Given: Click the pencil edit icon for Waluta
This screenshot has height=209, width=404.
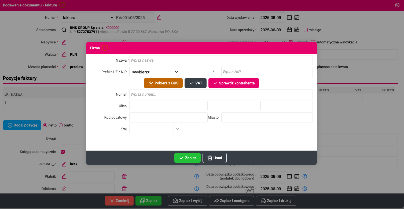Looking at the screenshot, I should coord(64,54).
